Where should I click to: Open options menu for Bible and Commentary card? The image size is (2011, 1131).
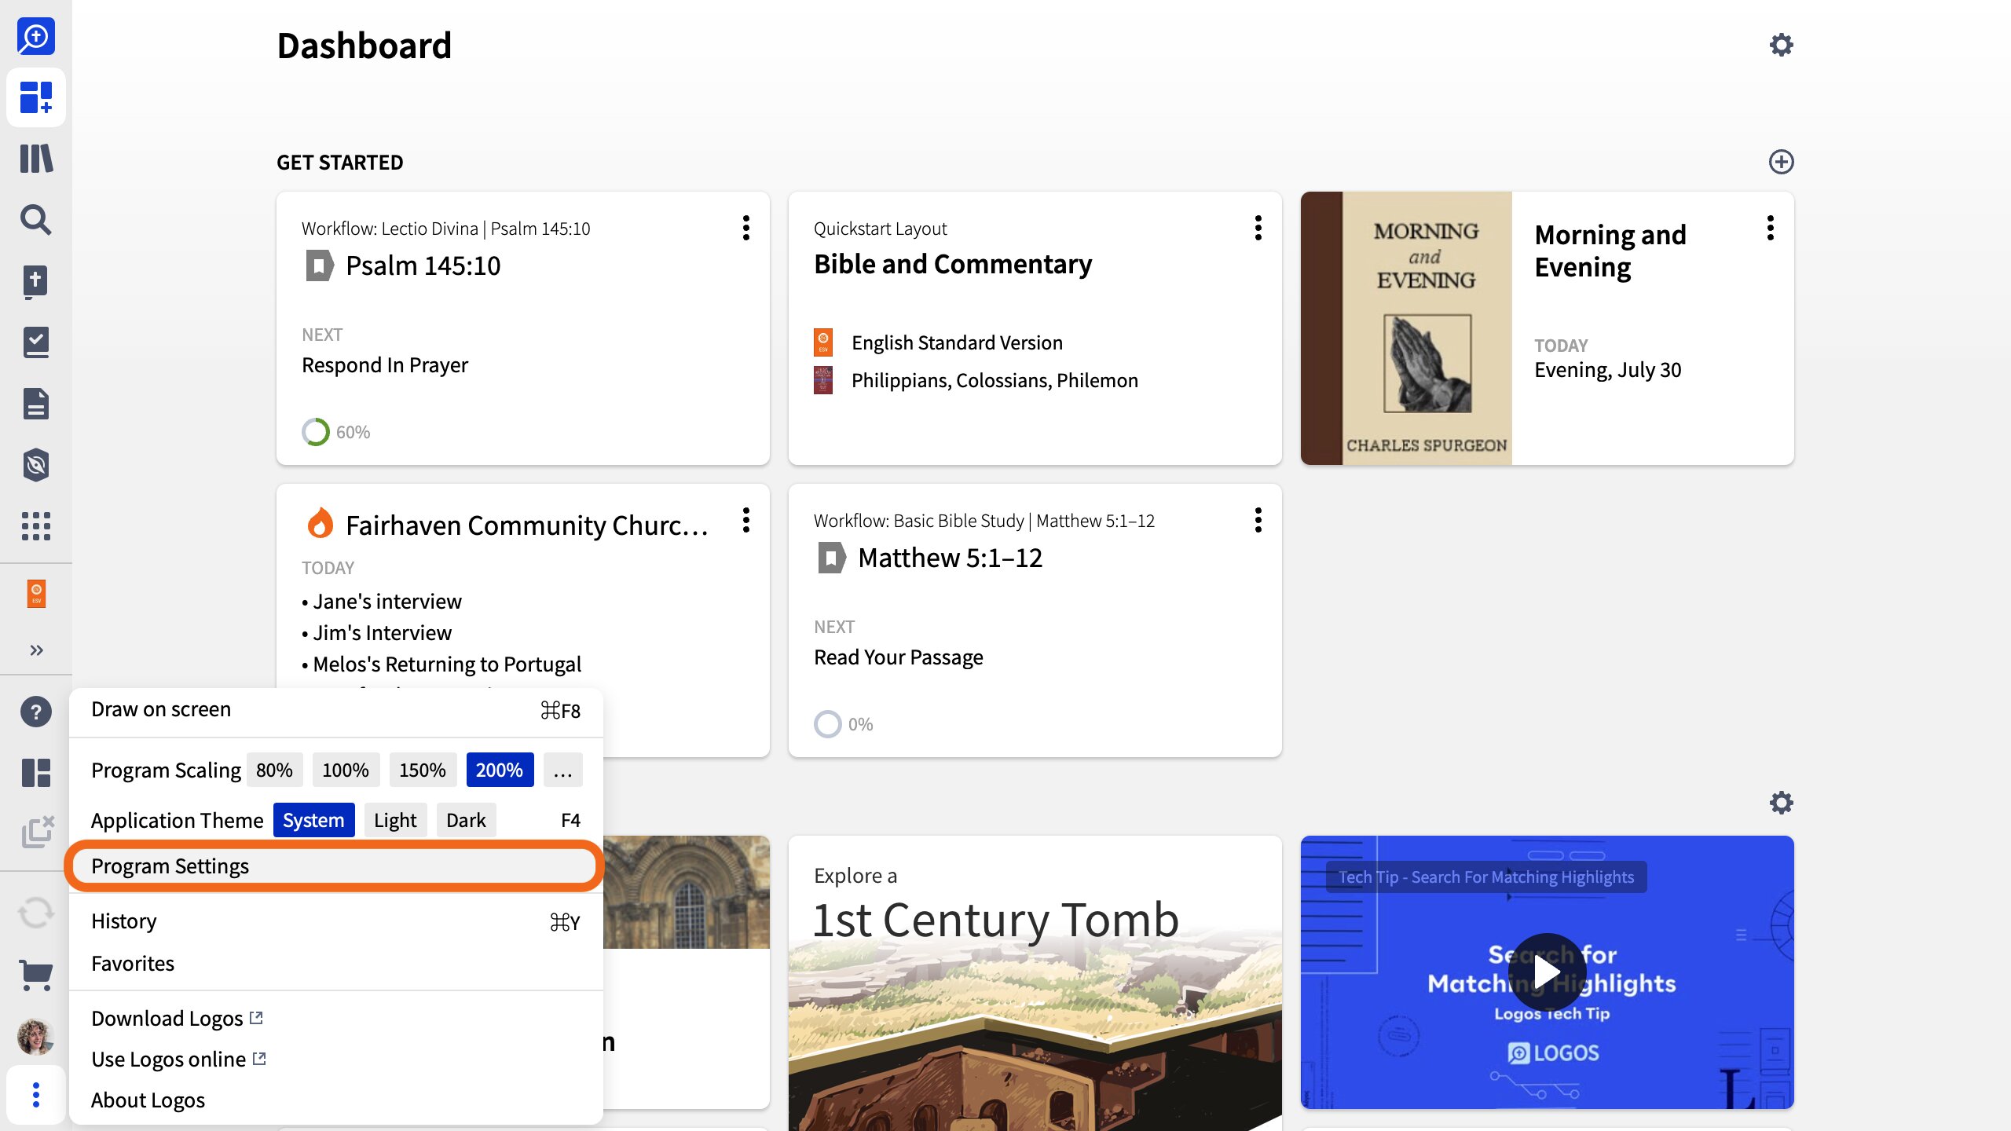pos(1258,228)
